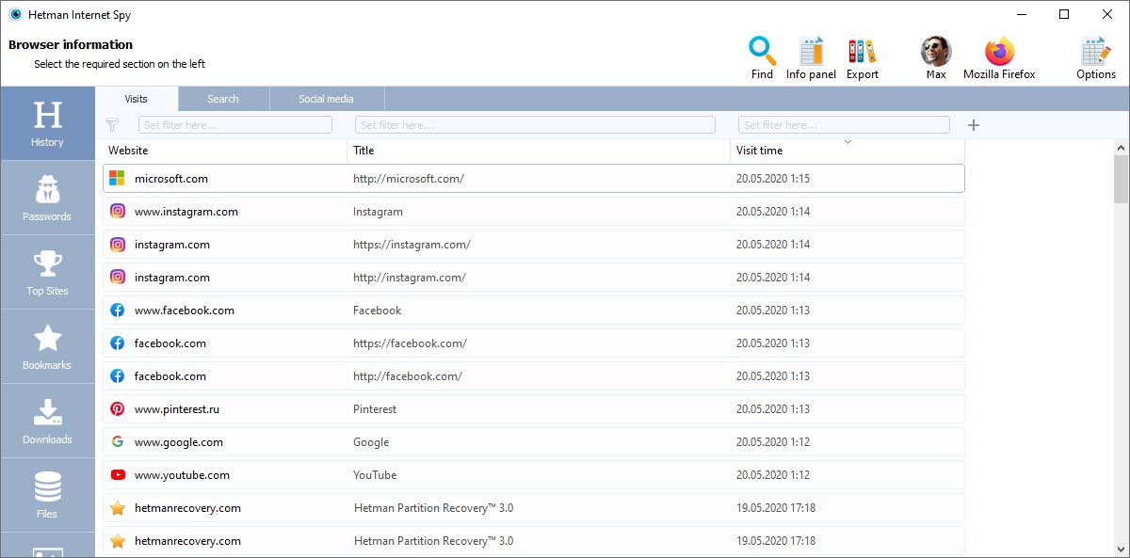Switch to the Social media tab
1130x558 pixels.
(x=326, y=99)
